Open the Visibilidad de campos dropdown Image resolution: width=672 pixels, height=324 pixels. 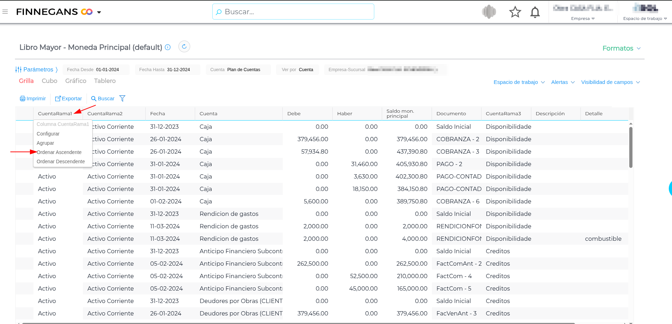(610, 82)
